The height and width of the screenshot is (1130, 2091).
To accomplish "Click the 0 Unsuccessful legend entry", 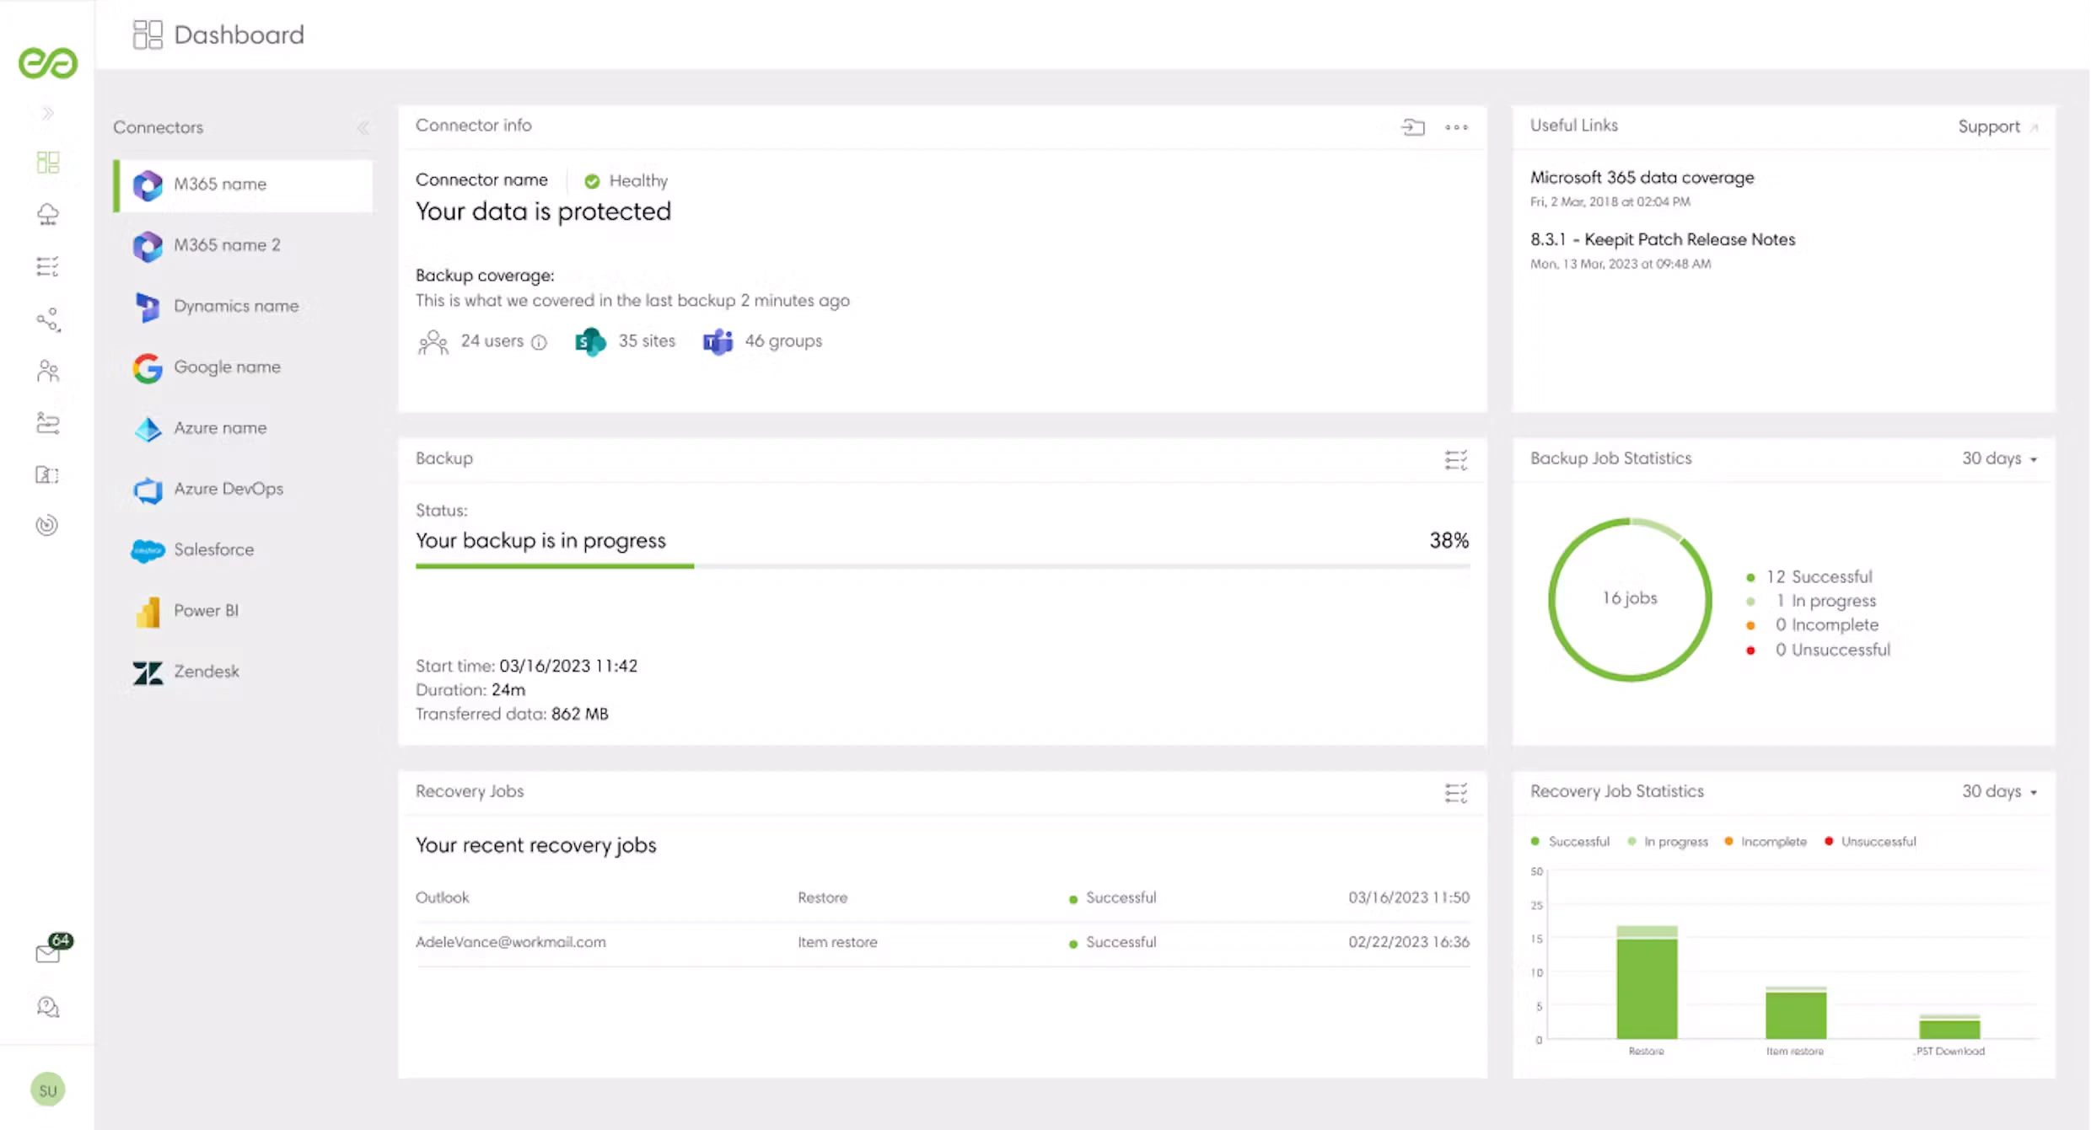I will click(1819, 650).
